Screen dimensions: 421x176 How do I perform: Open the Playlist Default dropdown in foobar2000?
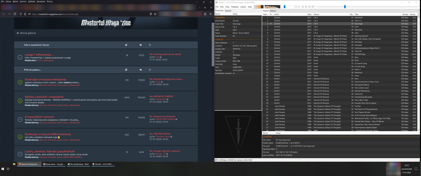(x=344, y=11)
